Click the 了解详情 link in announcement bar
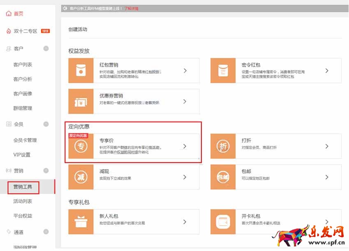 click(x=131, y=8)
